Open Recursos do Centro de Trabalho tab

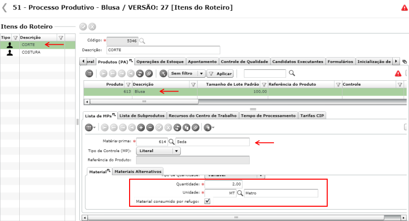tap(203, 116)
